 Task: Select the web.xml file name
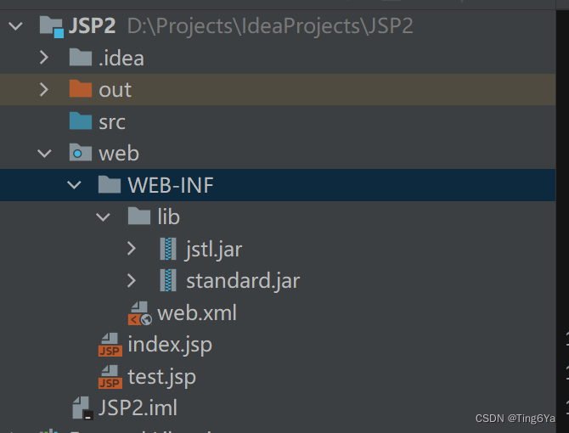pos(197,313)
